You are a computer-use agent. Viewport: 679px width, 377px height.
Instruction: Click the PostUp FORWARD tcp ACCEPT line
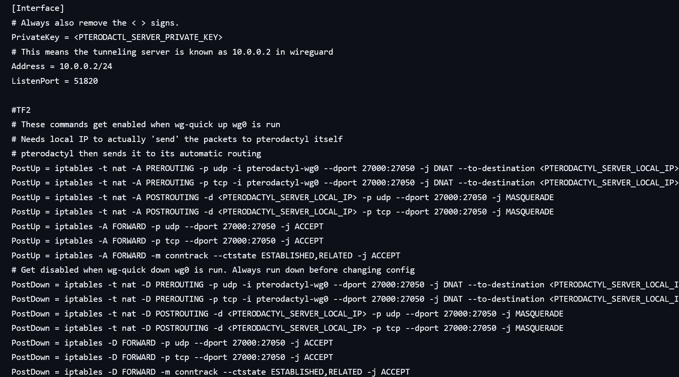pos(167,241)
